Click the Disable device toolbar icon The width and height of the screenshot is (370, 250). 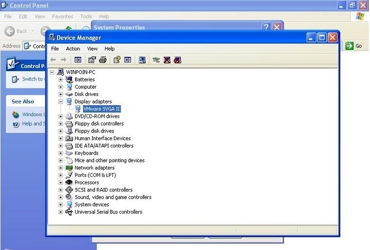pyautogui.click(x=178, y=60)
